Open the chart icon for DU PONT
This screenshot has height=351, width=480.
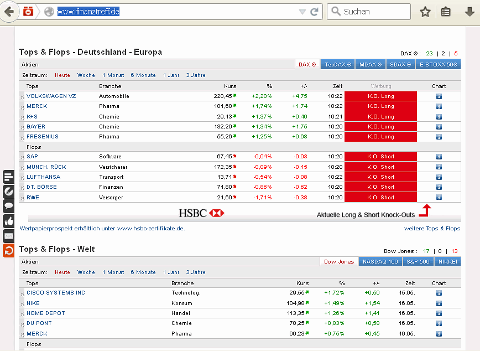(439, 323)
